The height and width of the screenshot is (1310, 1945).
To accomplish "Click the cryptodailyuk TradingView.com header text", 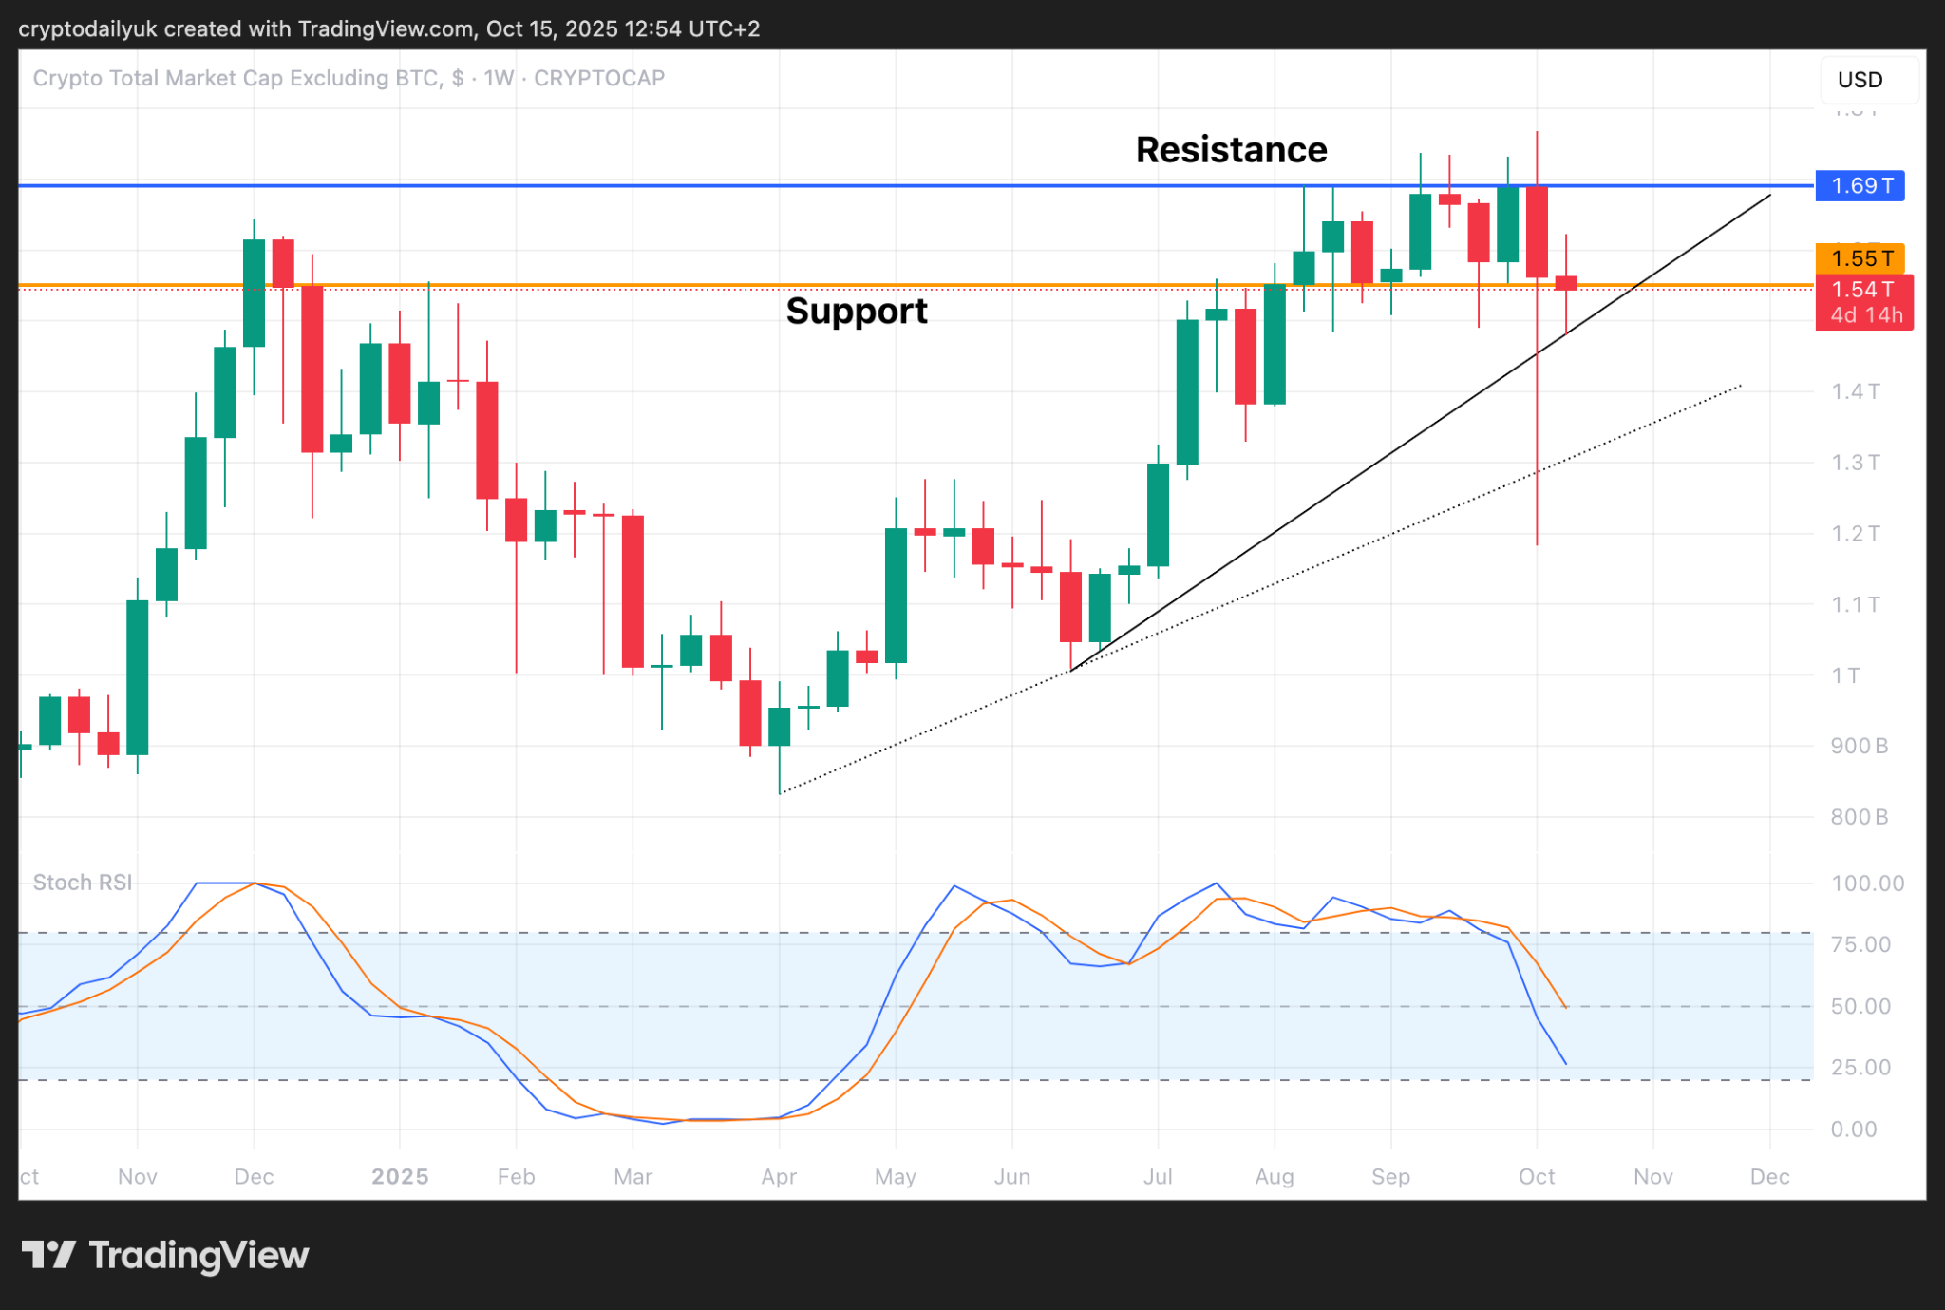I will pos(389,28).
